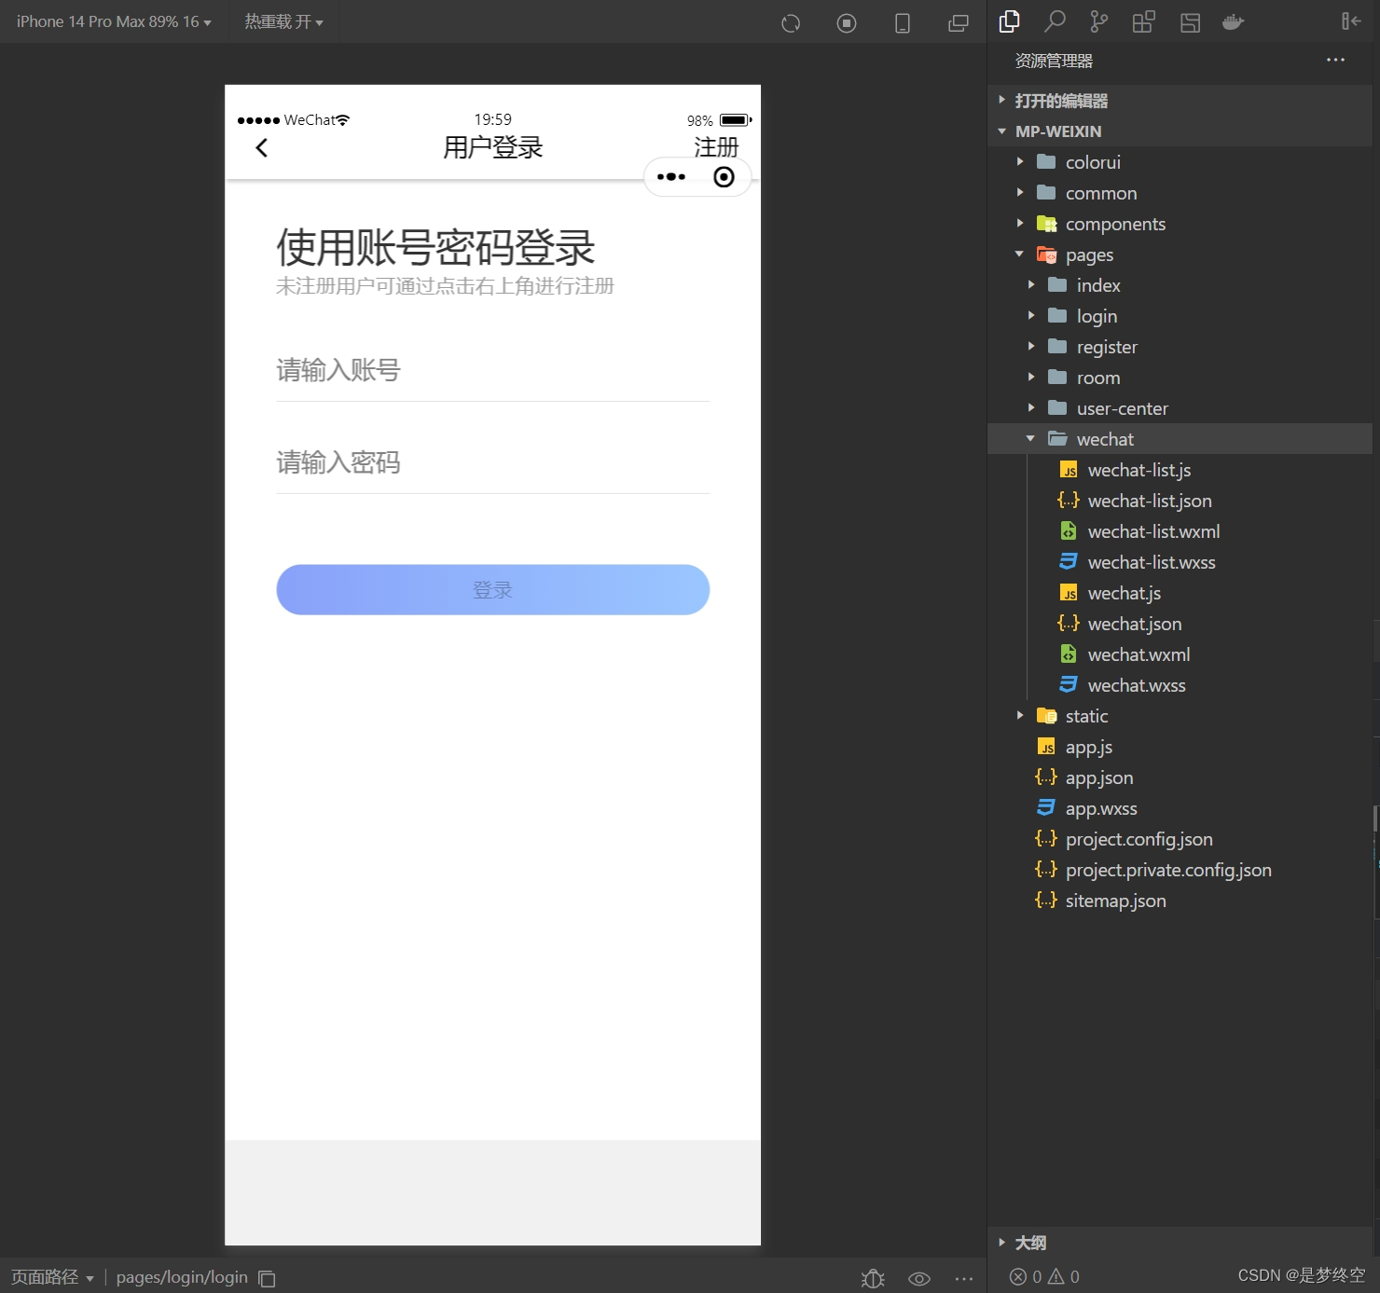Open the Docker whale icon
The width and height of the screenshot is (1380, 1293).
[x=1234, y=21]
